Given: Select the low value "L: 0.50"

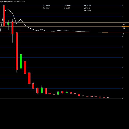Looking at the screenshot, I should pyautogui.click(x=67, y=8).
